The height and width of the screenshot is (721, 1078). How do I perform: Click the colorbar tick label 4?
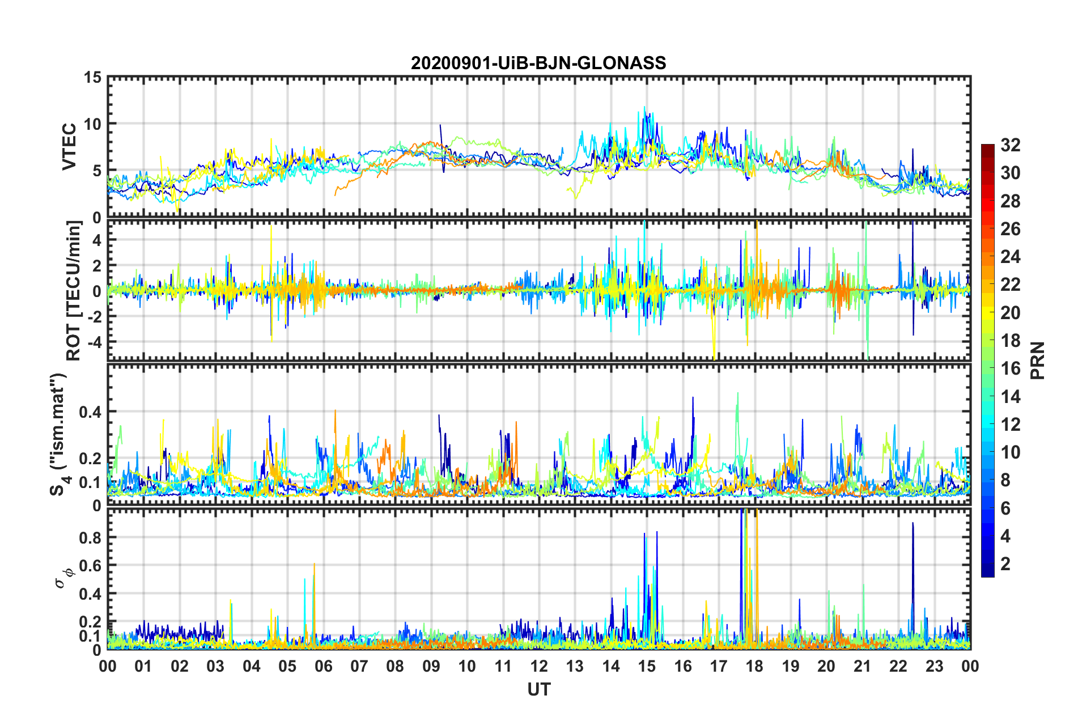click(x=1005, y=536)
